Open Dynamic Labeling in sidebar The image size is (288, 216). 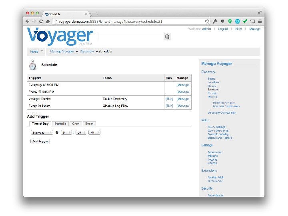(x=218, y=134)
